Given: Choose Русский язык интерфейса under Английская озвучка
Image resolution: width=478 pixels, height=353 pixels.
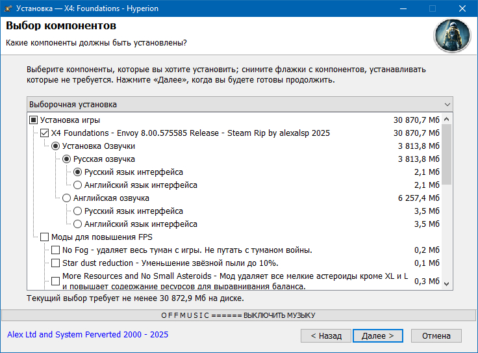Looking at the screenshot, I should click(x=77, y=211).
